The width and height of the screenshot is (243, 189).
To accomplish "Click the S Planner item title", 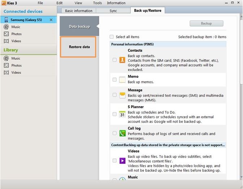I will click(136, 107).
